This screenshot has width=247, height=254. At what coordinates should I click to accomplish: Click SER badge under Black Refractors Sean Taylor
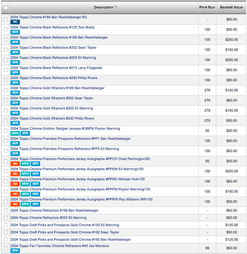pyautogui.click(x=15, y=52)
